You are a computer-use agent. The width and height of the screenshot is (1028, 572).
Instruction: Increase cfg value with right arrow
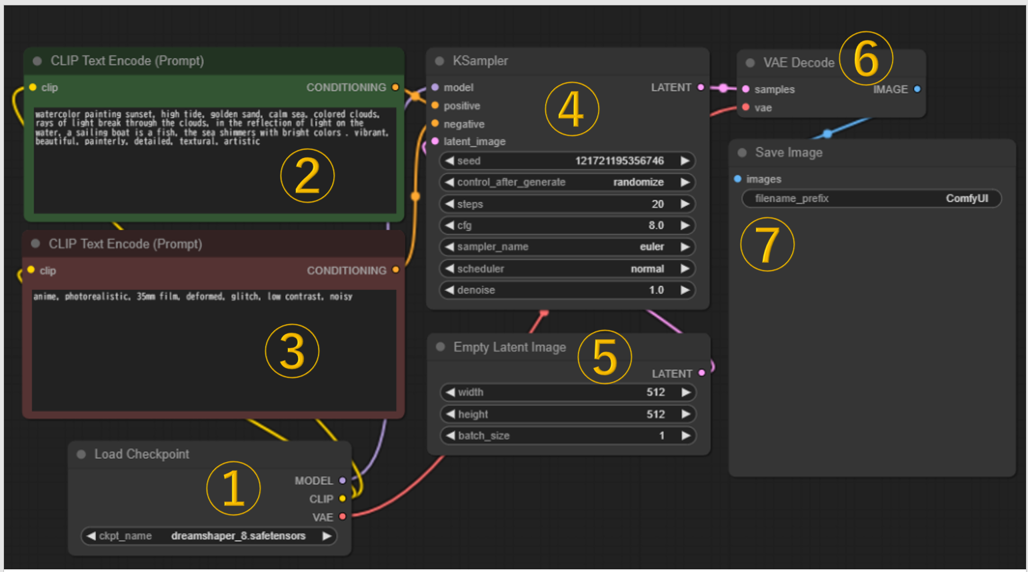coord(685,225)
